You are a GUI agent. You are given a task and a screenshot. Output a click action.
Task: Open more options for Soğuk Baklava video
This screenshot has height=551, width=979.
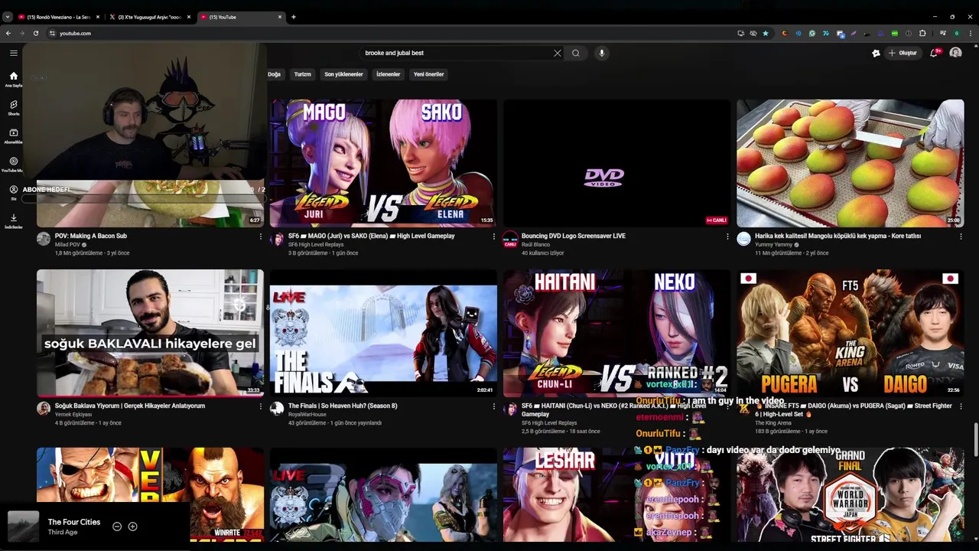tap(261, 406)
